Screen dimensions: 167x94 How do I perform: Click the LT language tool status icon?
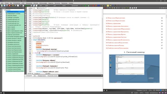(132, 93)
